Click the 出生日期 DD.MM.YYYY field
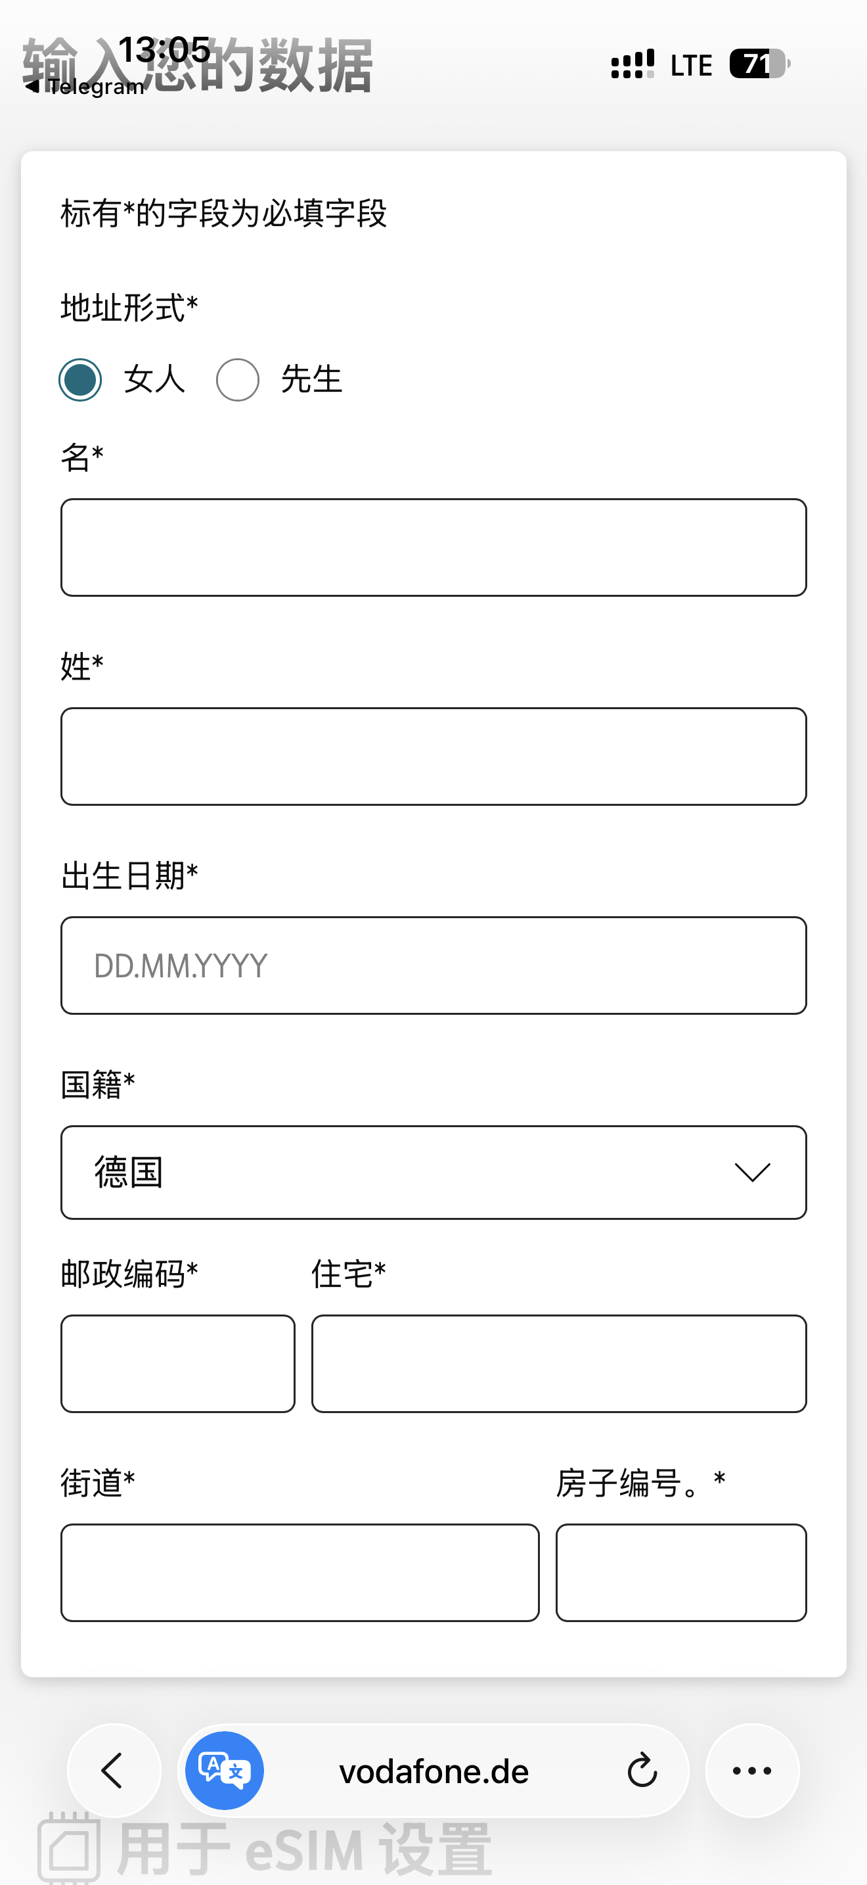This screenshot has height=1885, width=867. (433, 966)
